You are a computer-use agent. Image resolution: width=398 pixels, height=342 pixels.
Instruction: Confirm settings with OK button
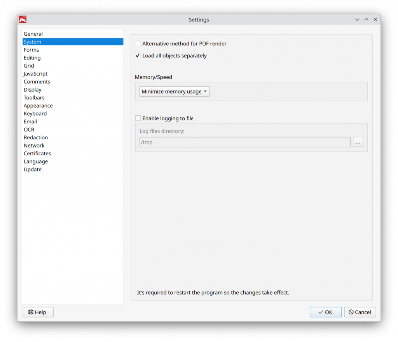[x=325, y=312]
